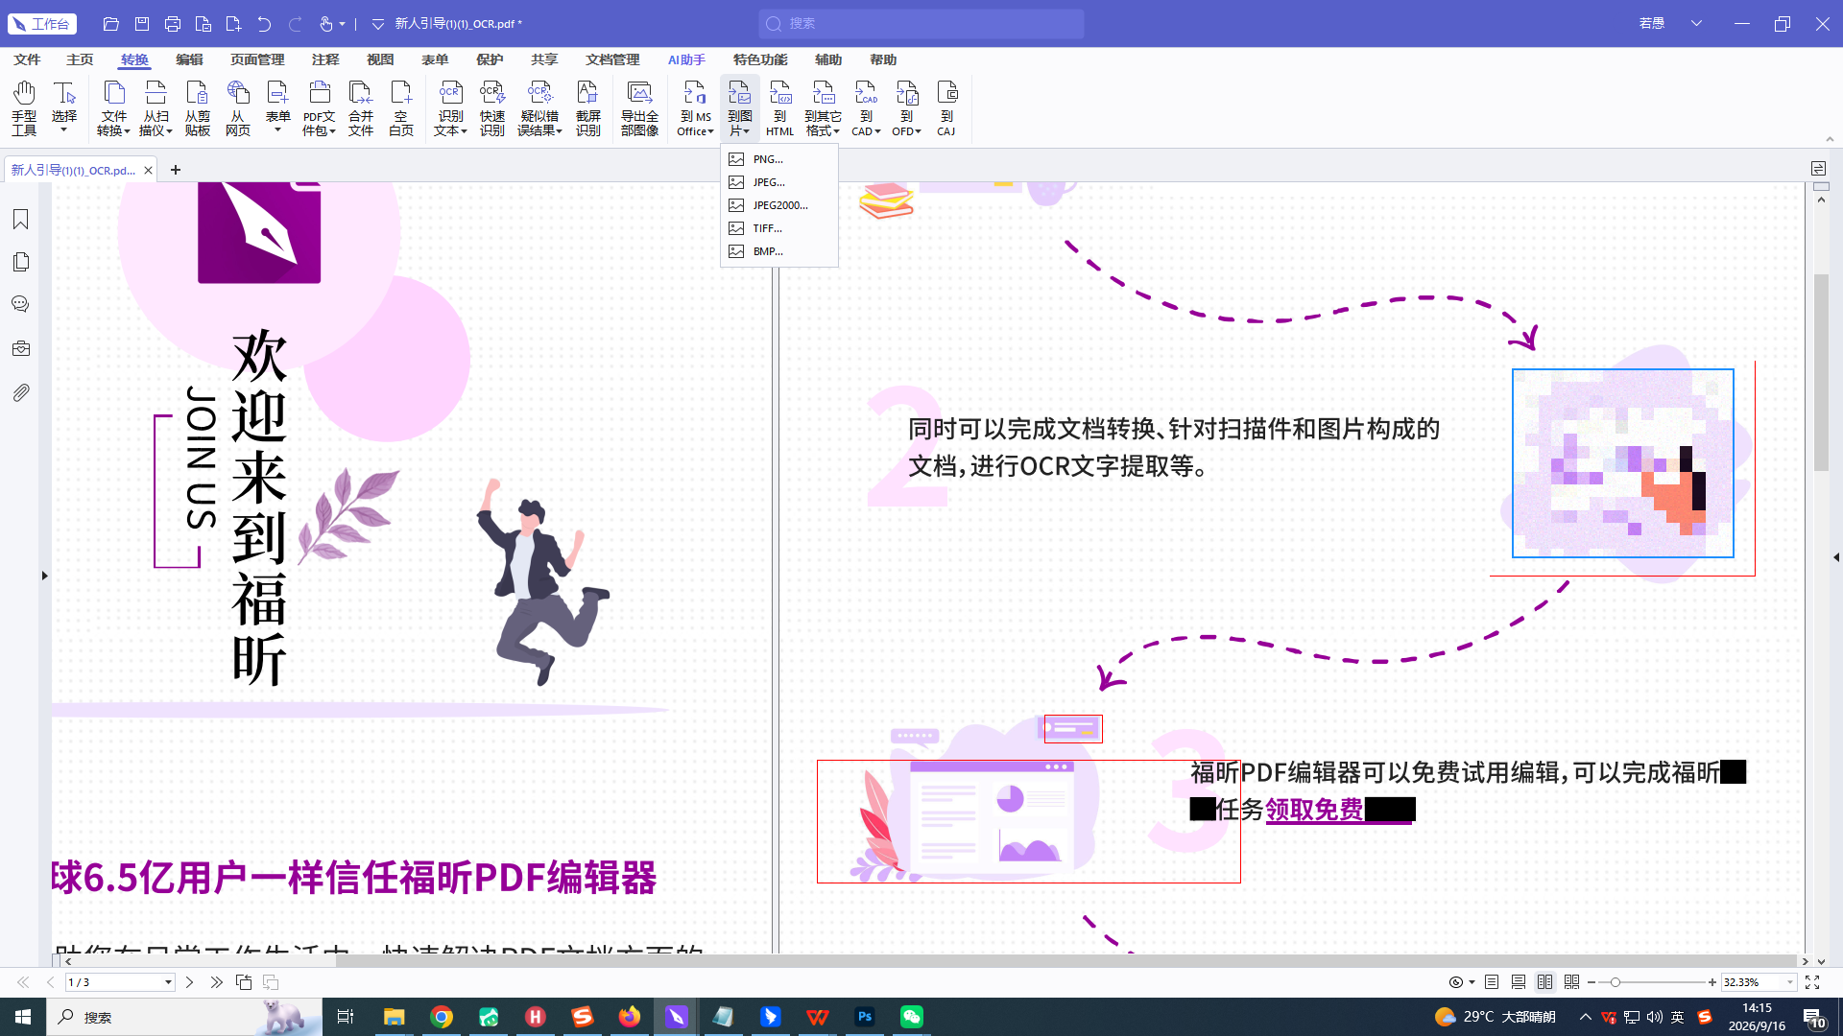The width and height of the screenshot is (1843, 1036).
Task: Click the To HTML conversion icon
Action: tap(779, 107)
